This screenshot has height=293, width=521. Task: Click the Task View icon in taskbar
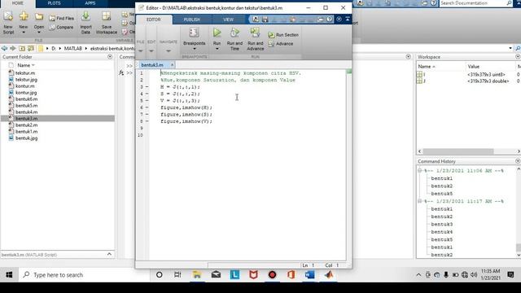(177, 275)
